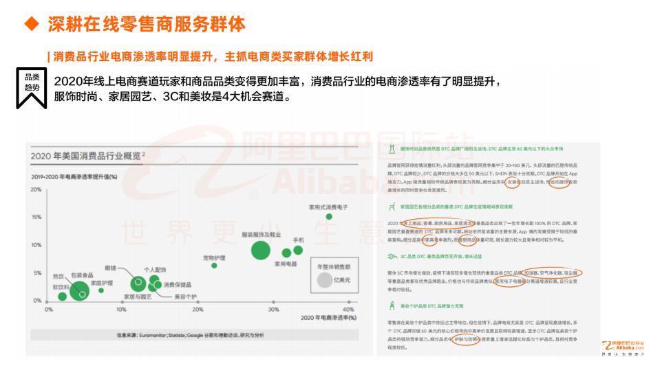This screenshot has height=370, width=660.
Task: Click the 30% tick on the x-axis
Action: tap(274, 309)
